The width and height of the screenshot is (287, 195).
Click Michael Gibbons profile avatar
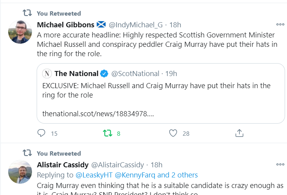(20, 31)
